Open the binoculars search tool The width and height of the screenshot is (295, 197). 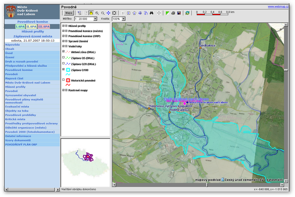(151, 13)
